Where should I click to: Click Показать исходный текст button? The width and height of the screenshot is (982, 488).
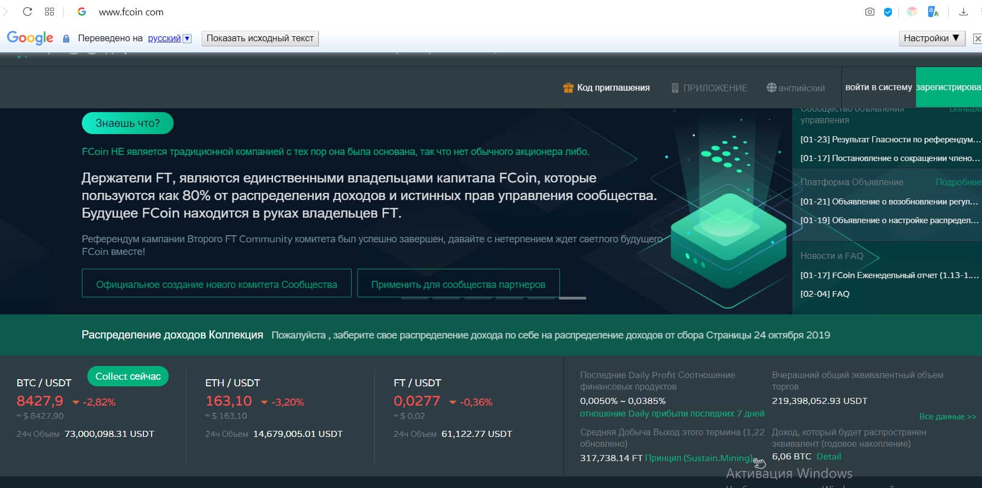[260, 38]
